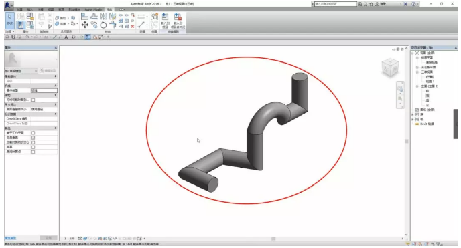The image size is (461, 248).
Task: Expand the 天花板平面 tree node
Action: point(417,67)
